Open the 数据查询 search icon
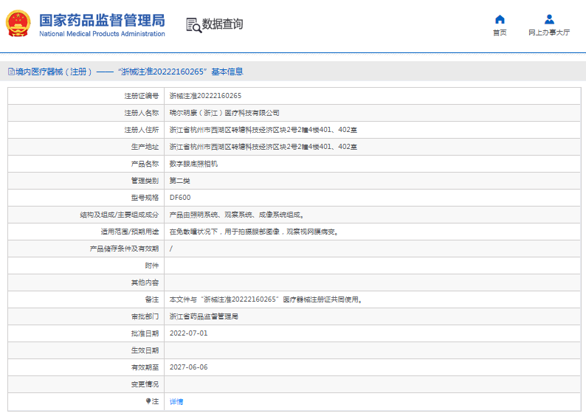 point(193,25)
